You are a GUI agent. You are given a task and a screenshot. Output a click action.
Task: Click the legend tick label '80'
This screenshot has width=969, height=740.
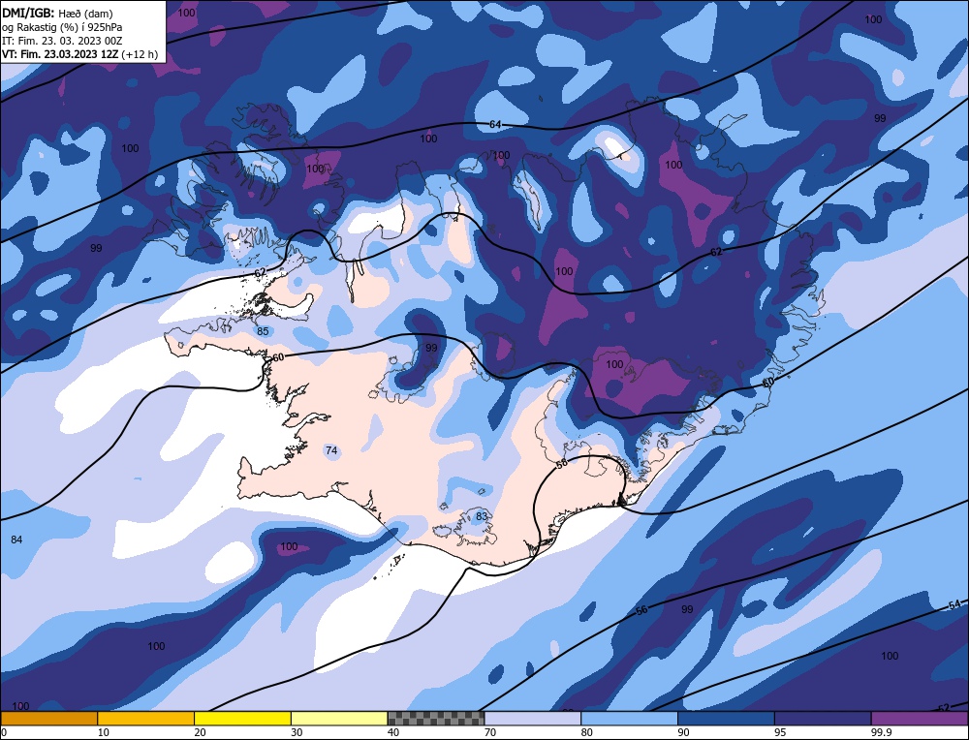[x=586, y=732]
